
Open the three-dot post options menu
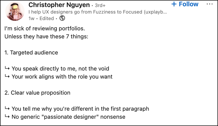[209, 4]
